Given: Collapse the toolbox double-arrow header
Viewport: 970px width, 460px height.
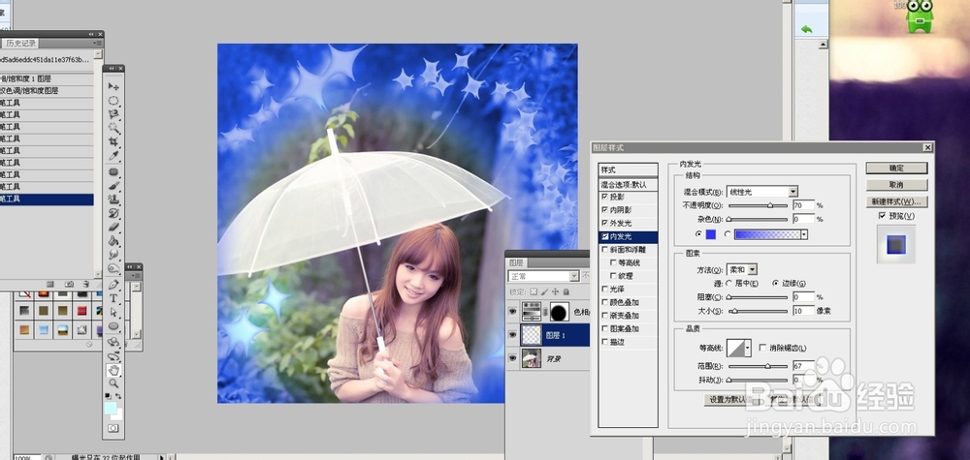Looking at the screenshot, I should click(x=113, y=69).
